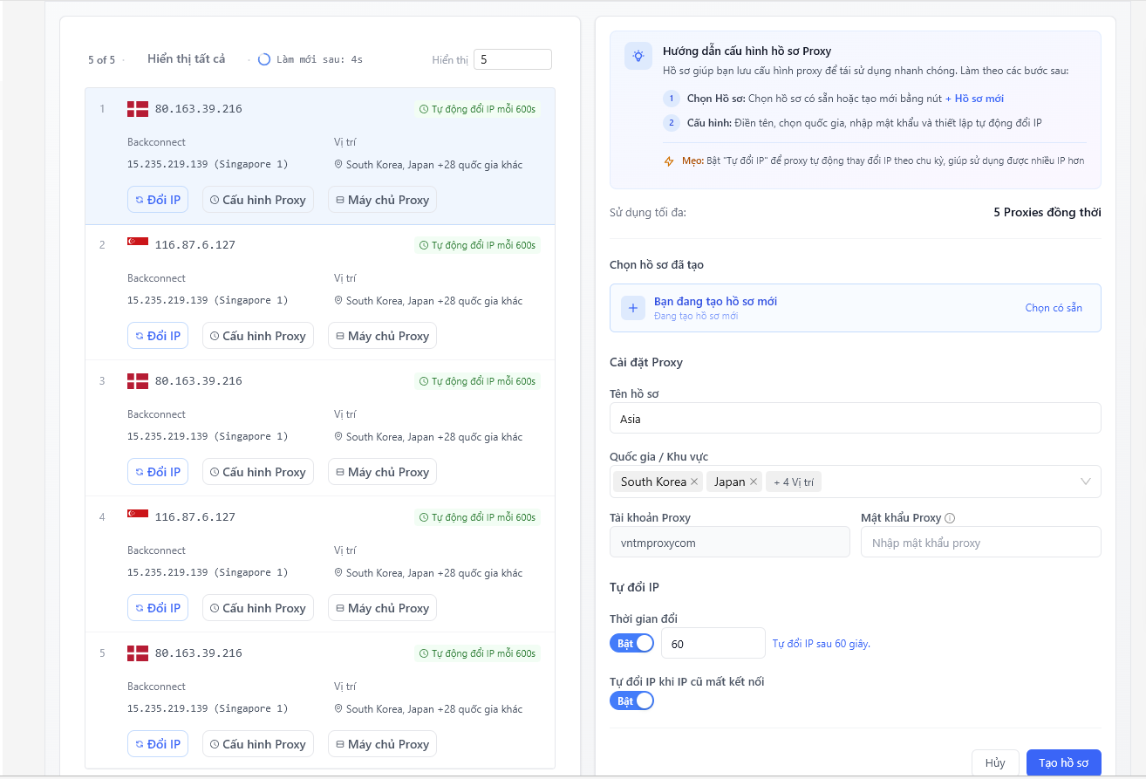The image size is (1146, 779).
Task: Expand the Quốc gia / Khu vực dropdown
Action: click(x=1086, y=482)
